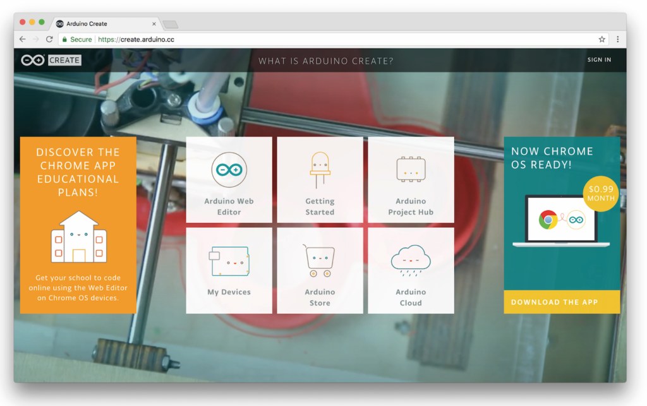Reload the page with the refresh icon
647x406 pixels.
pyautogui.click(x=49, y=39)
